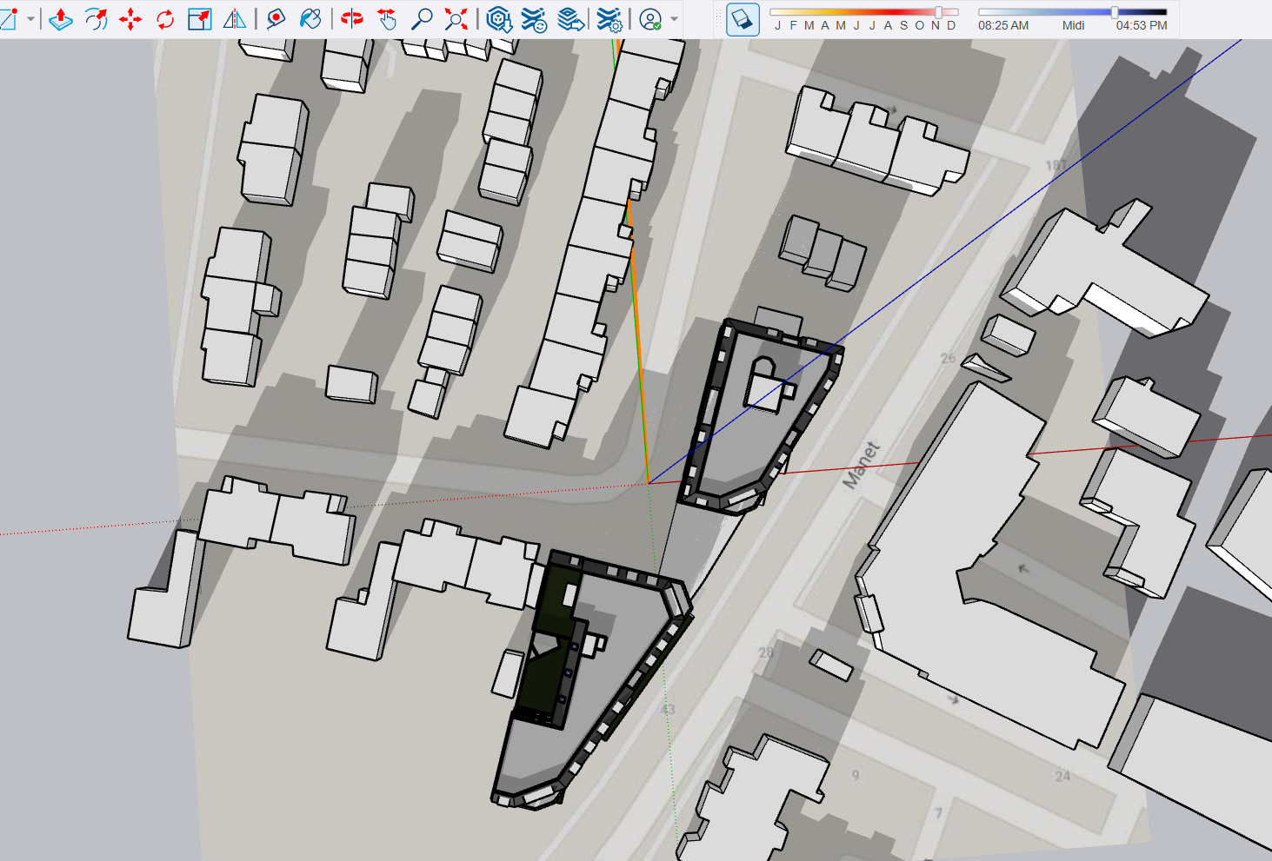Image resolution: width=1272 pixels, height=861 pixels.
Task: Select the Scale tool
Action: 200,19
